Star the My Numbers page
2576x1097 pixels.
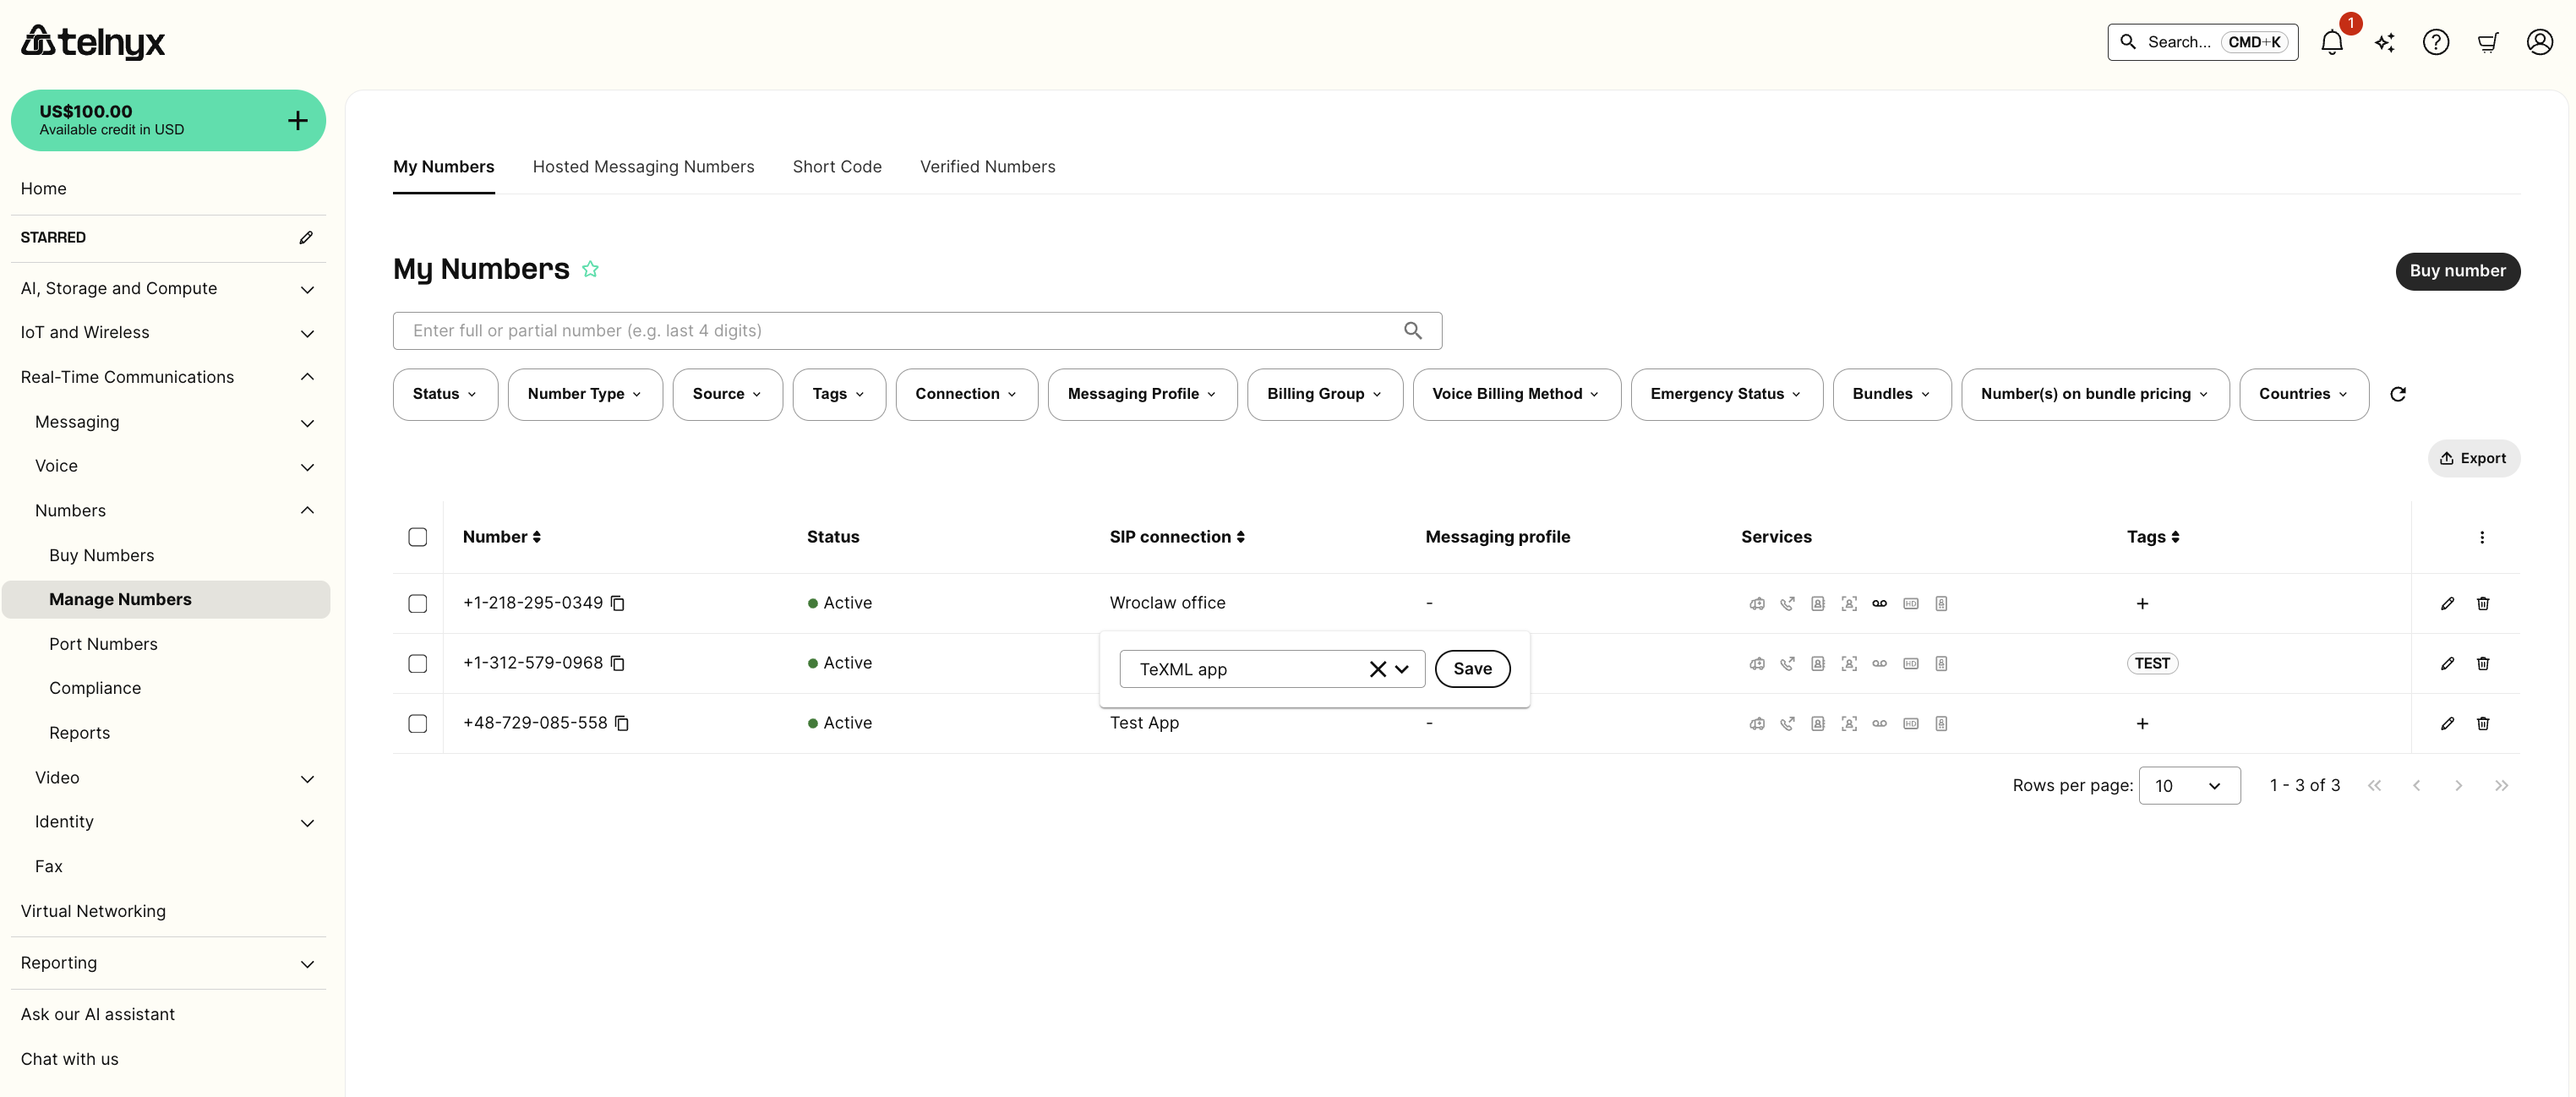click(590, 269)
